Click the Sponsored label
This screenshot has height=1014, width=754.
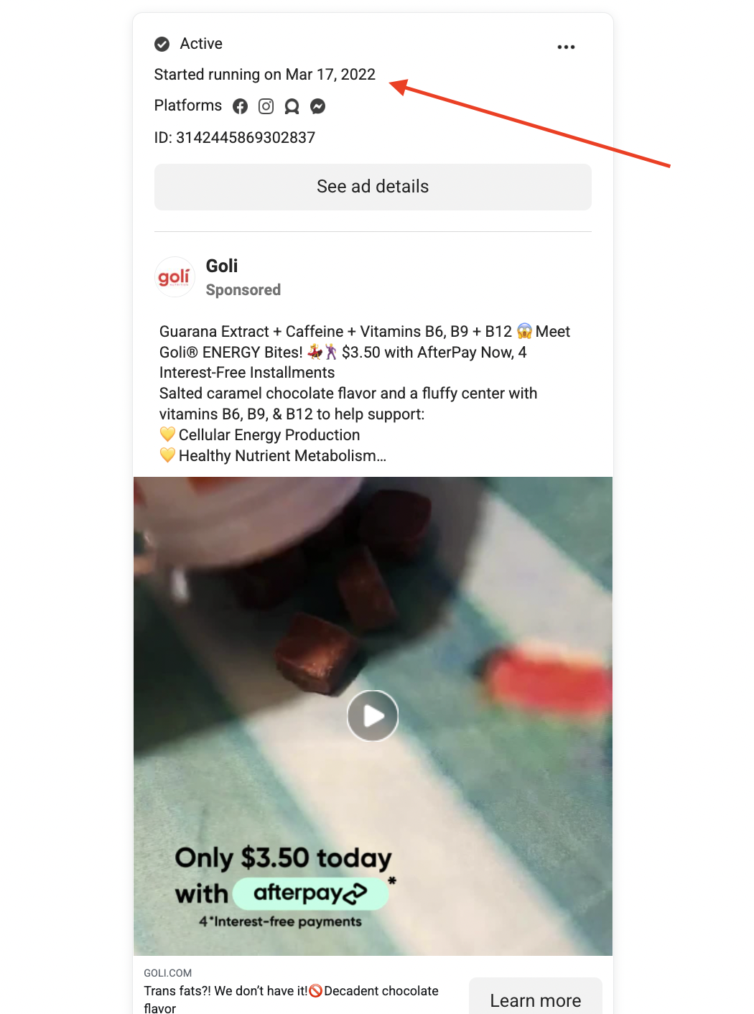(243, 290)
